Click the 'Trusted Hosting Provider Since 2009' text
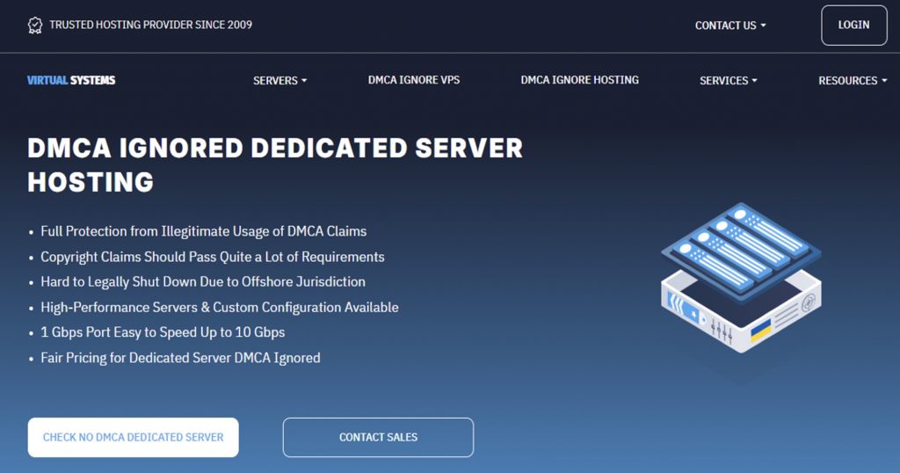900x473 pixels. click(150, 25)
